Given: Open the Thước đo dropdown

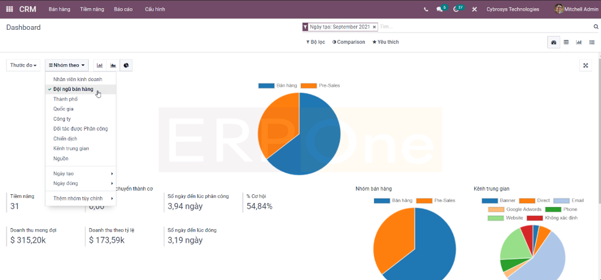Looking at the screenshot, I should [x=23, y=65].
